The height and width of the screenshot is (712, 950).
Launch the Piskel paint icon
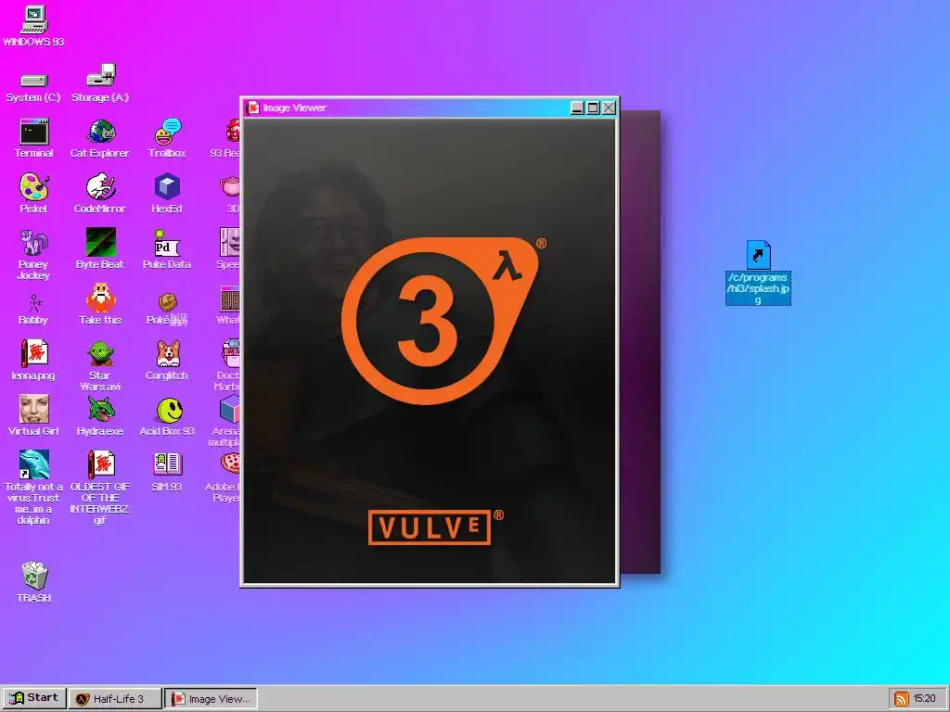[34, 187]
